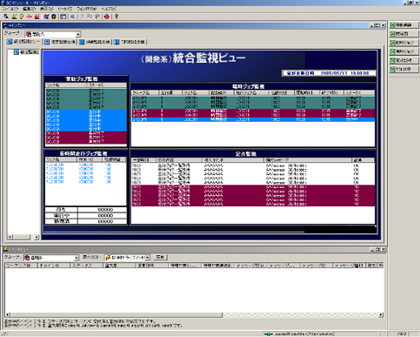Screen dimensions: 420x337
Task: Click event list horizontal scrollbar thumb
Action: click(117, 315)
